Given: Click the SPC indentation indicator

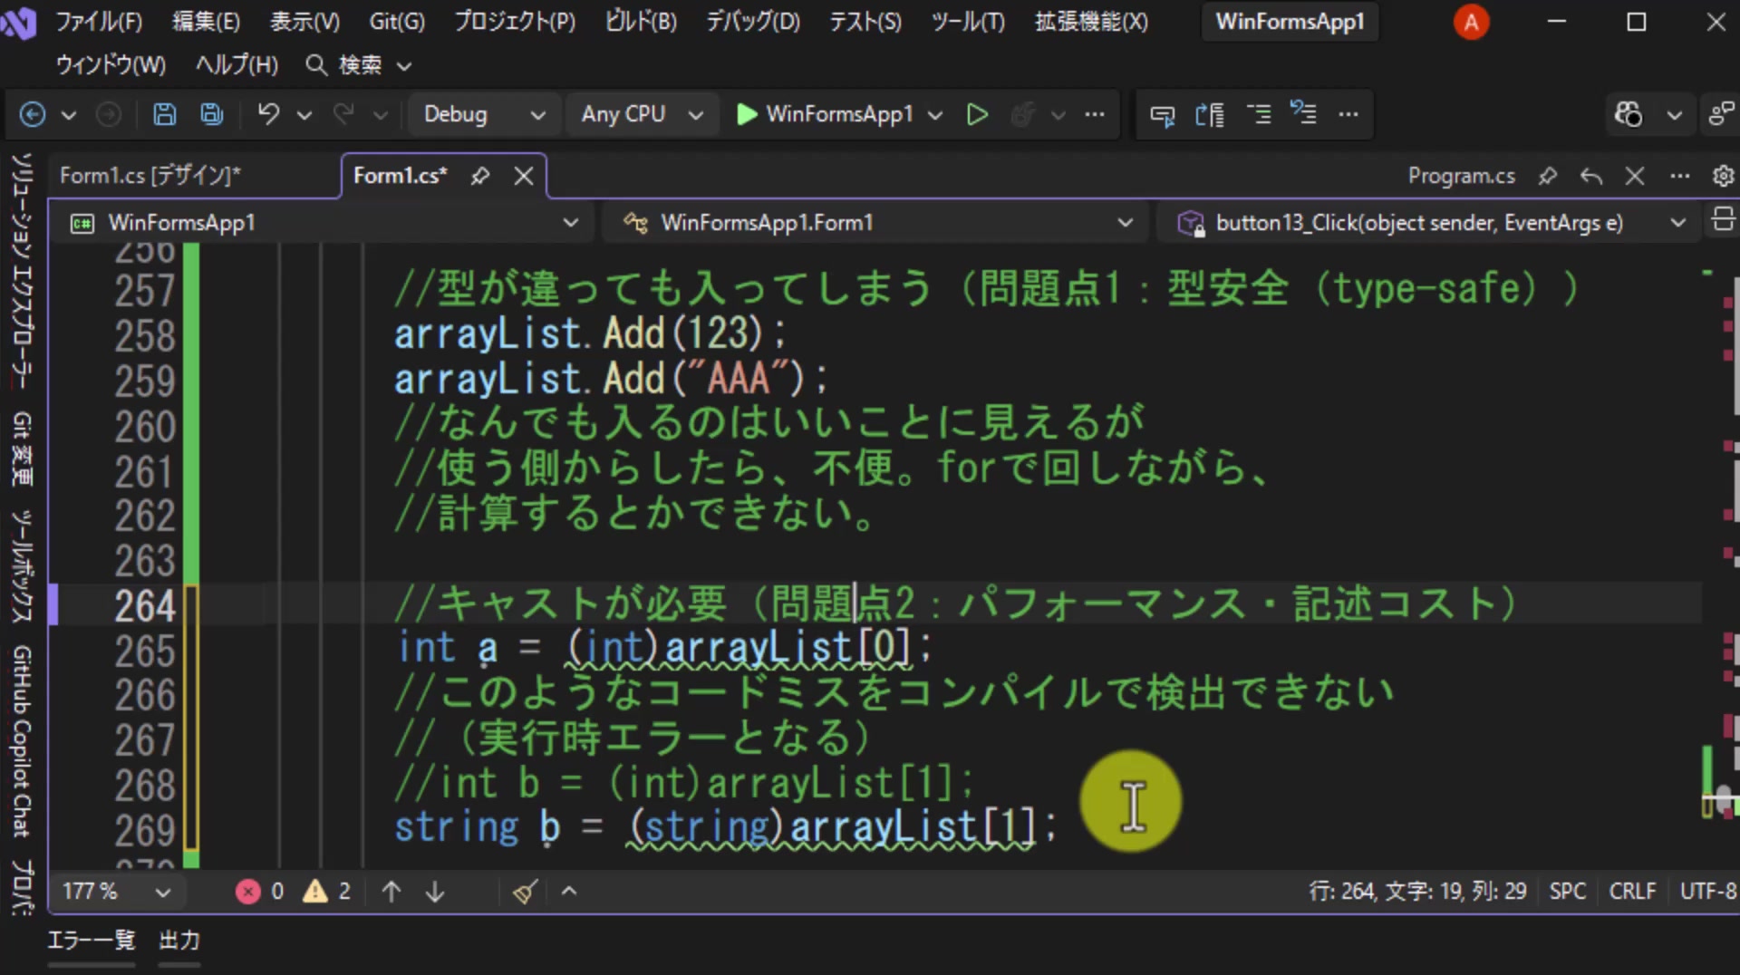Looking at the screenshot, I should [1568, 892].
